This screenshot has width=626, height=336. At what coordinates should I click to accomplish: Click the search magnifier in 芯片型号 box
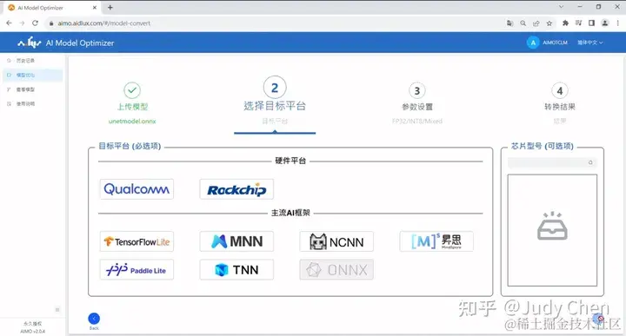click(590, 162)
